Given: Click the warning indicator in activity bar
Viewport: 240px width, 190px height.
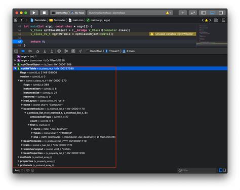Looking at the screenshot, I should pos(168,13).
